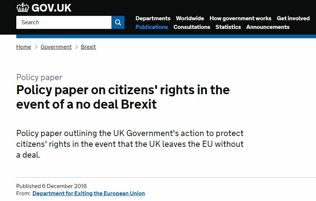Click breadcrumb chevron after Home
316x201 pixels.
pyautogui.click(x=36, y=47)
